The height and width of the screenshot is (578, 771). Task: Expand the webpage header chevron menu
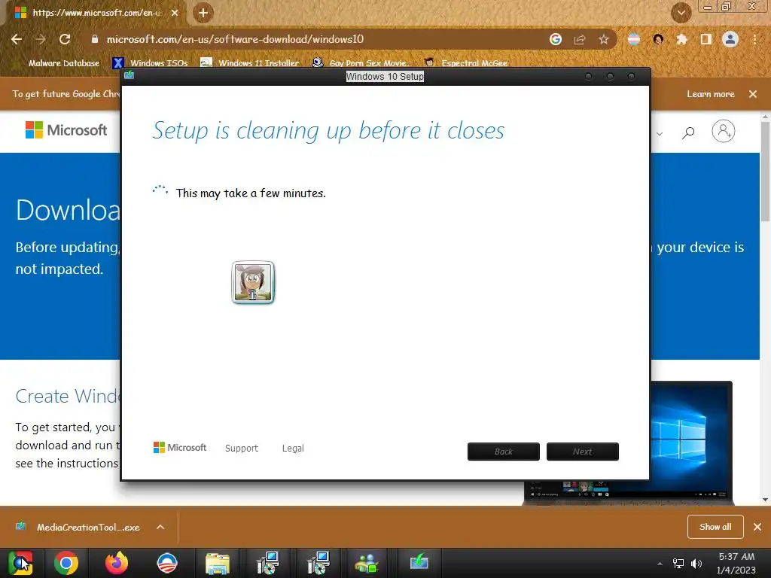[x=660, y=134]
